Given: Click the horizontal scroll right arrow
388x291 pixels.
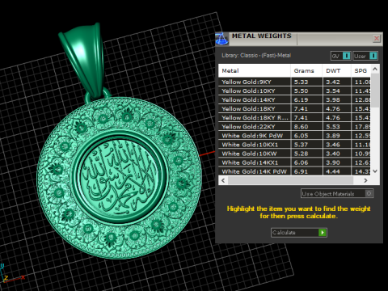Looking at the screenshot, I should pyautogui.click(x=365, y=180).
